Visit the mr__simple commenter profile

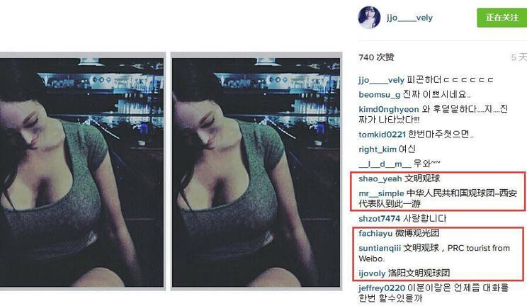click(x=381, y=193)
